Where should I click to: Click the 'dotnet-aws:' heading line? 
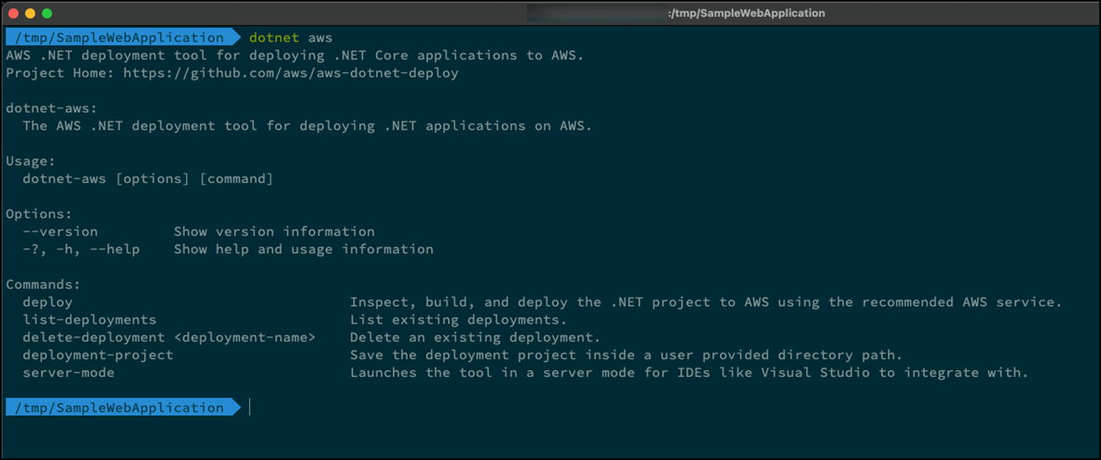(52, 108)
